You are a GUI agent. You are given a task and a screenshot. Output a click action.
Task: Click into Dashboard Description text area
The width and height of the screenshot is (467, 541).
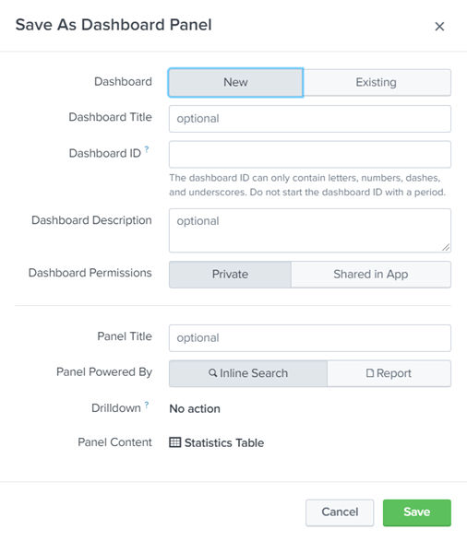pos(310,230)
